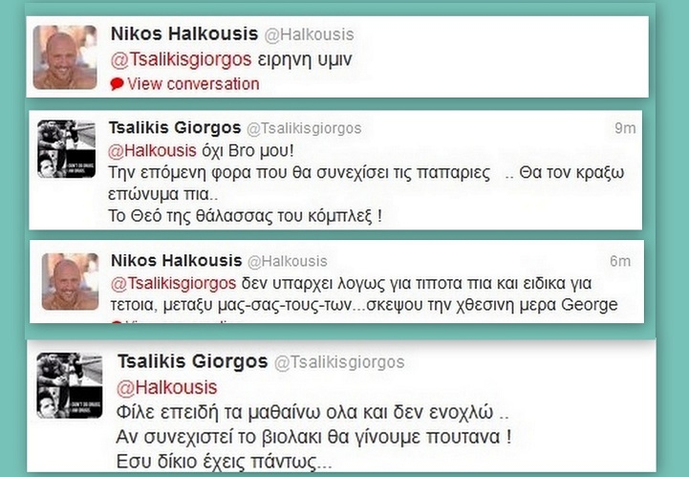The height and width of the screenshot is (477, 689).
Task: Open the 9m timestamp
Action: click(625, 128)
